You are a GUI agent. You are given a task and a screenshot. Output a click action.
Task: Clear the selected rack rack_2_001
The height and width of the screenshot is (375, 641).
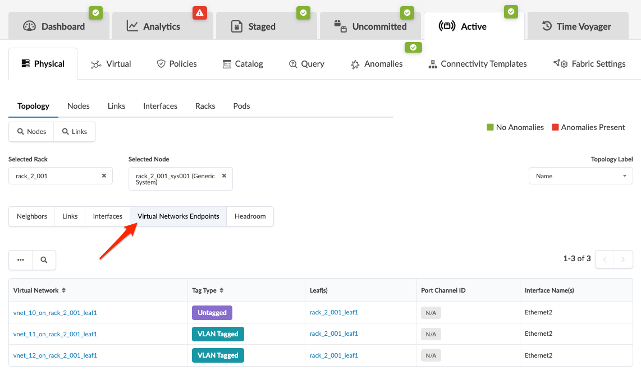104,176
